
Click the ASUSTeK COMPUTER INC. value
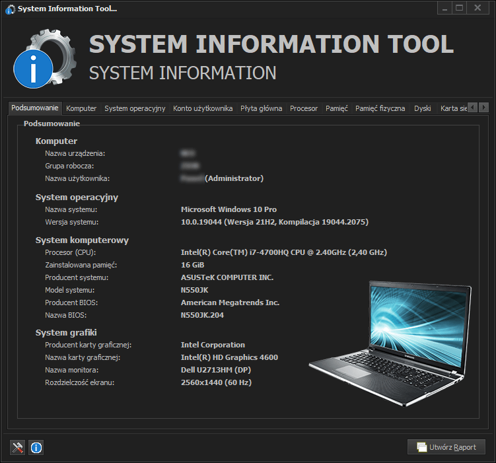coord(227,277)
